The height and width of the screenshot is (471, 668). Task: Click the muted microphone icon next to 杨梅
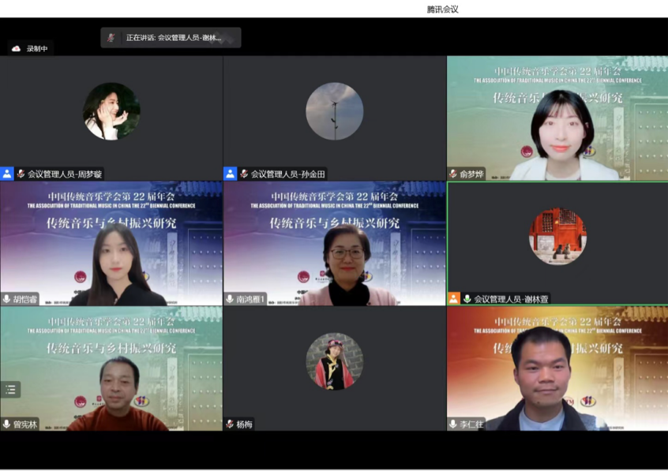coord(230,424)
